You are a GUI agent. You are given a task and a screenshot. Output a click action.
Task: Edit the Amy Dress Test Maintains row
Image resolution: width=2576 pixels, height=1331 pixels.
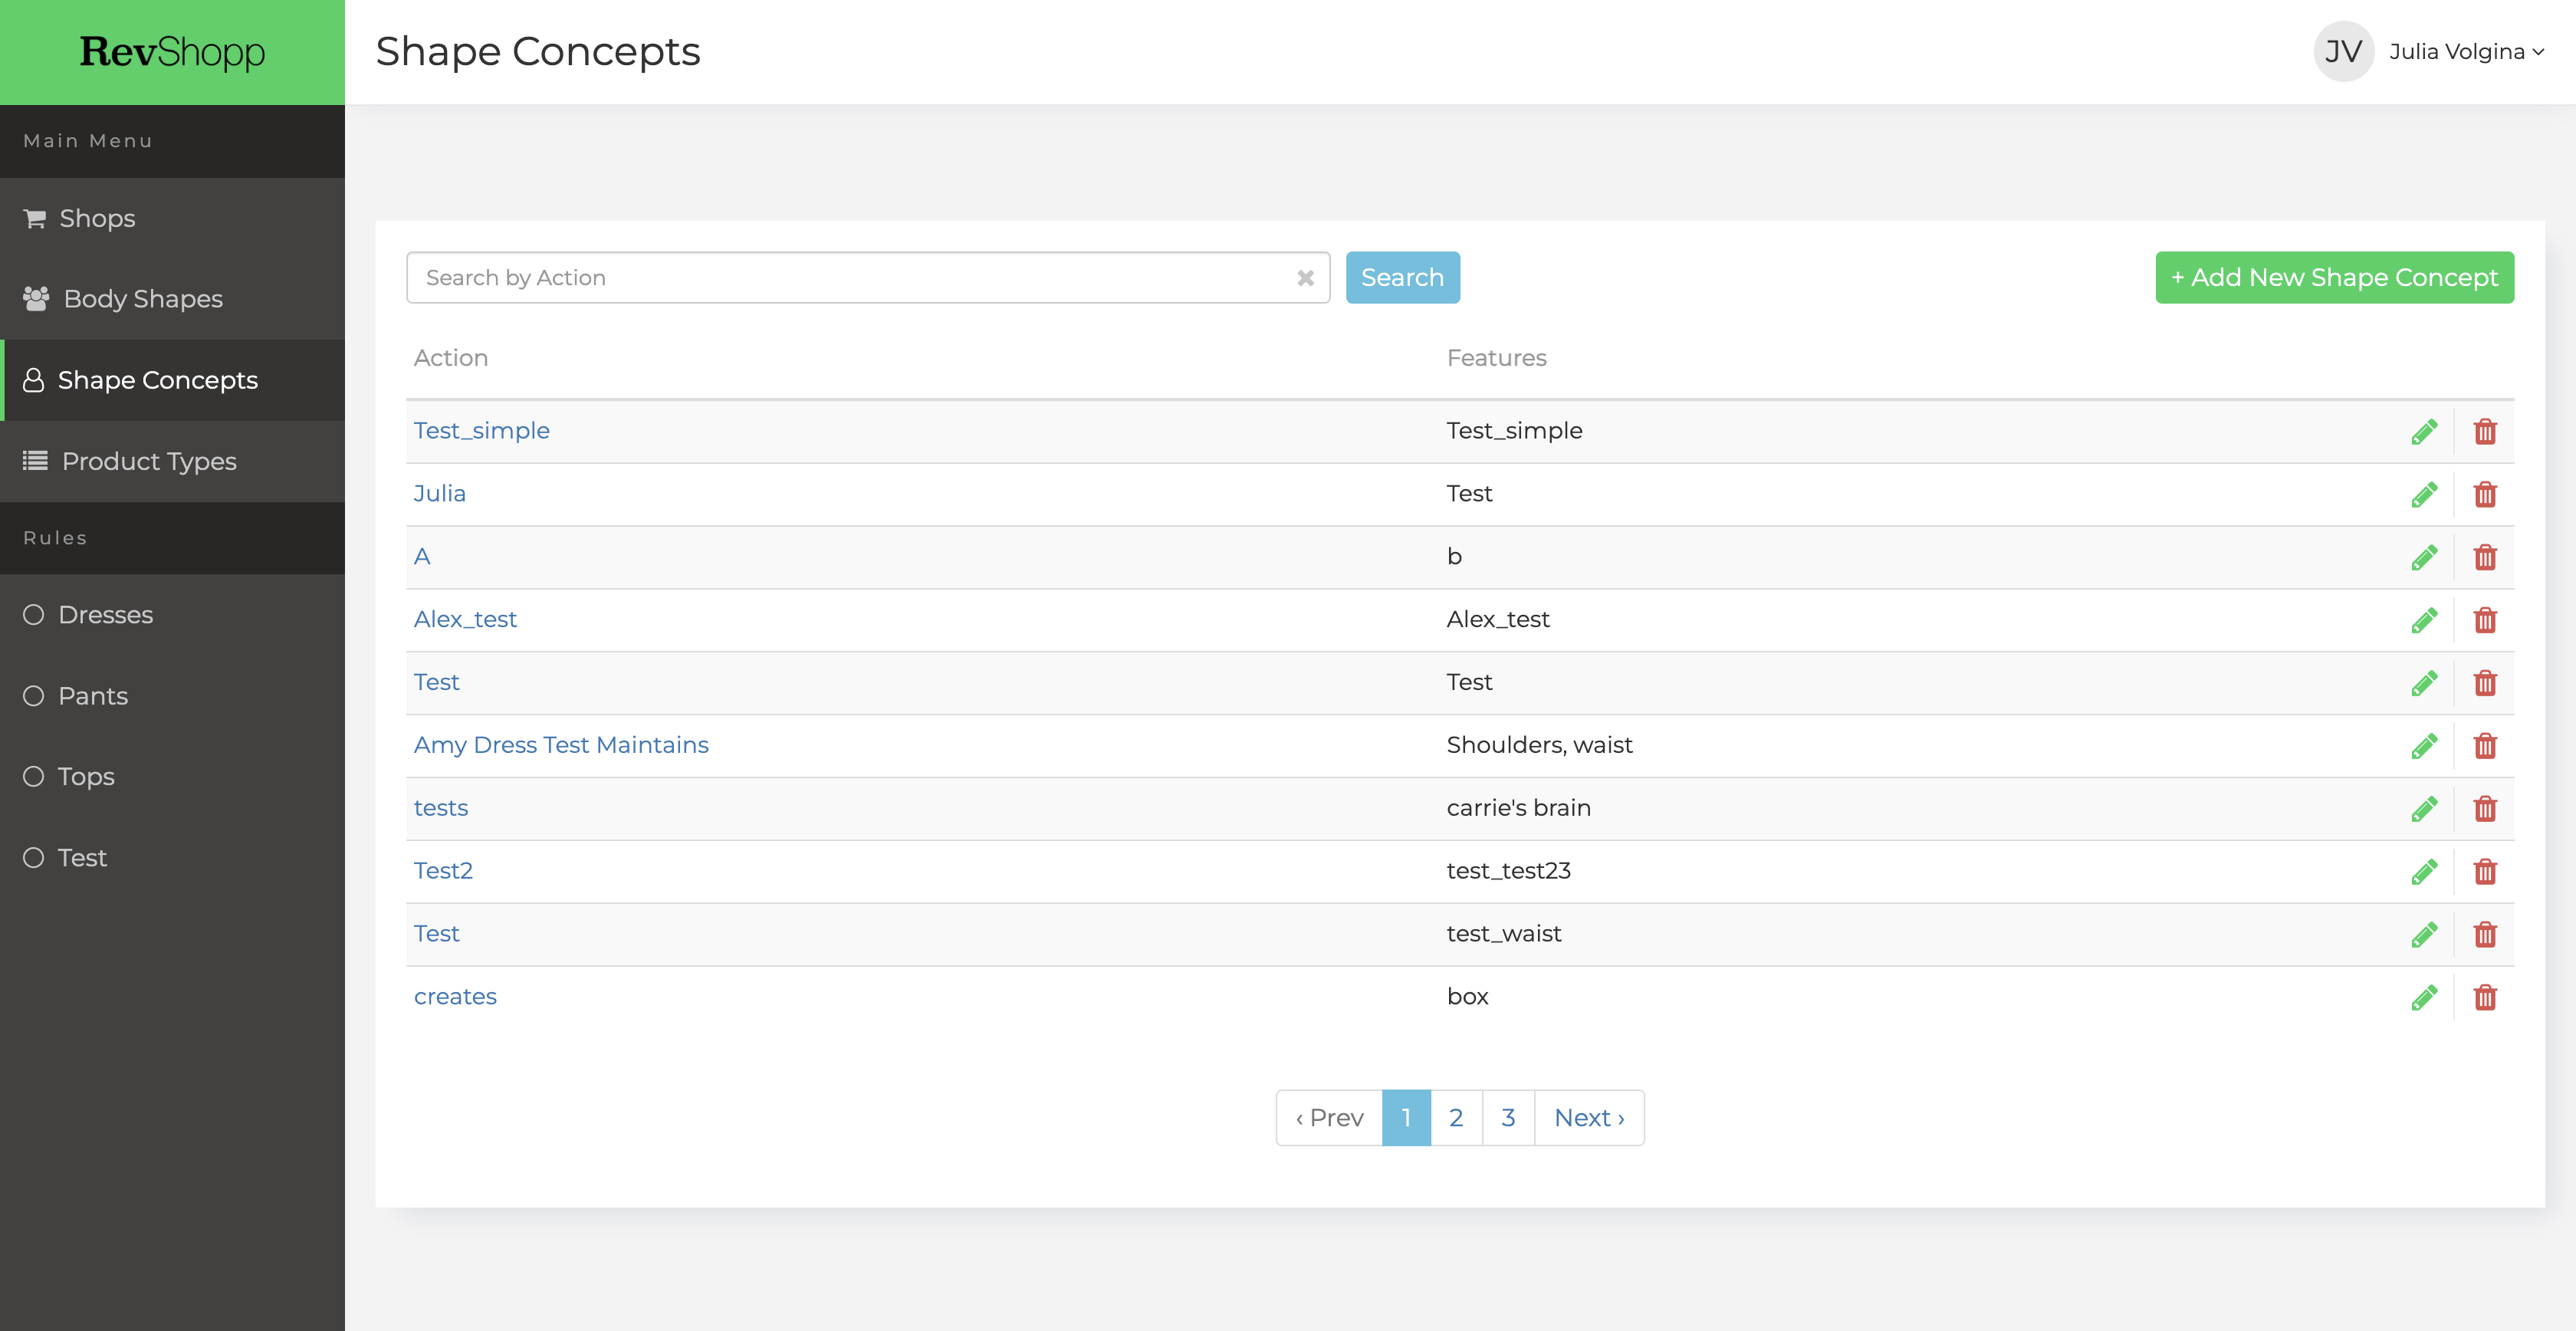tap(2424, 746)
